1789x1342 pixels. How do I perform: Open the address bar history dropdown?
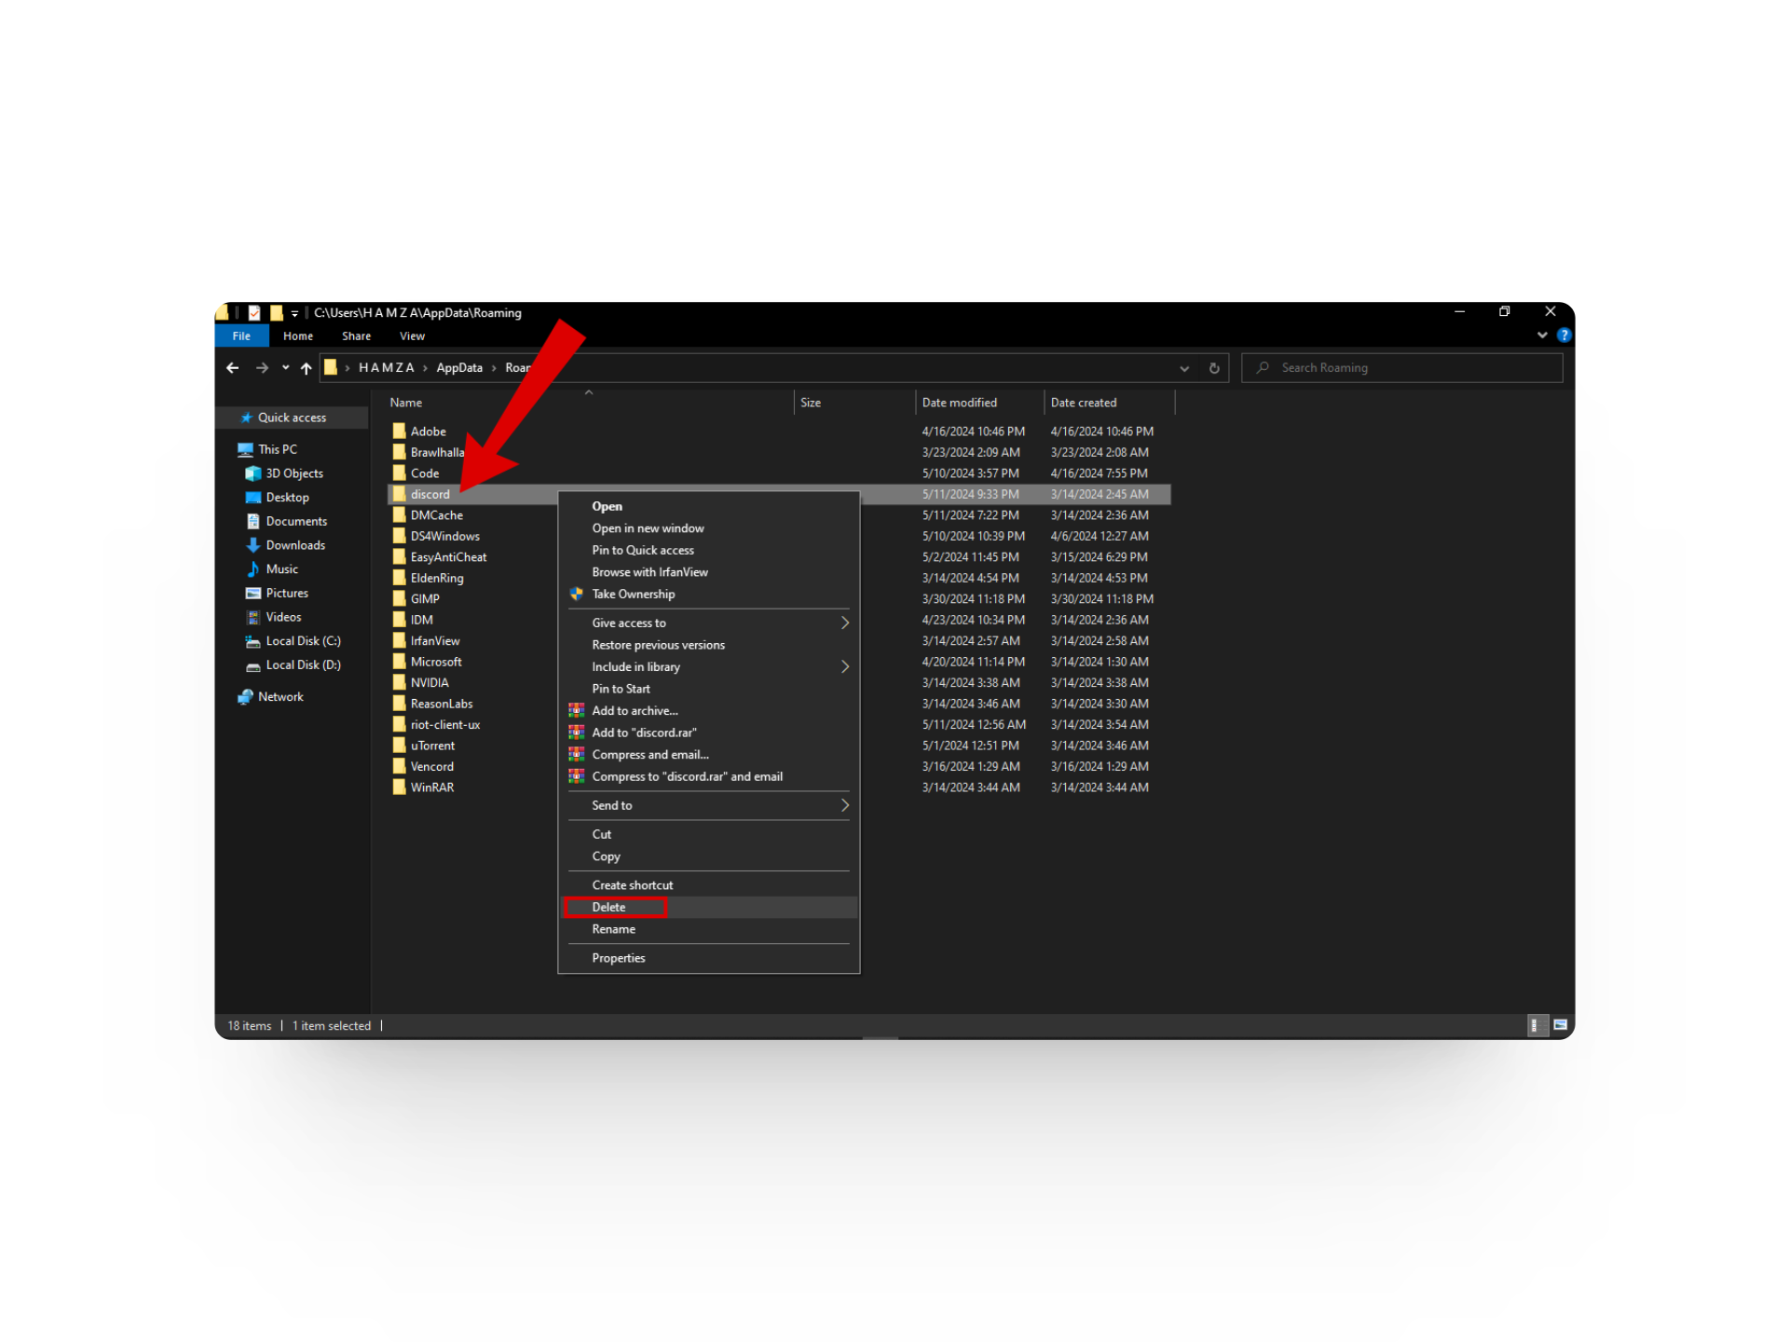tap(1184, 368)
